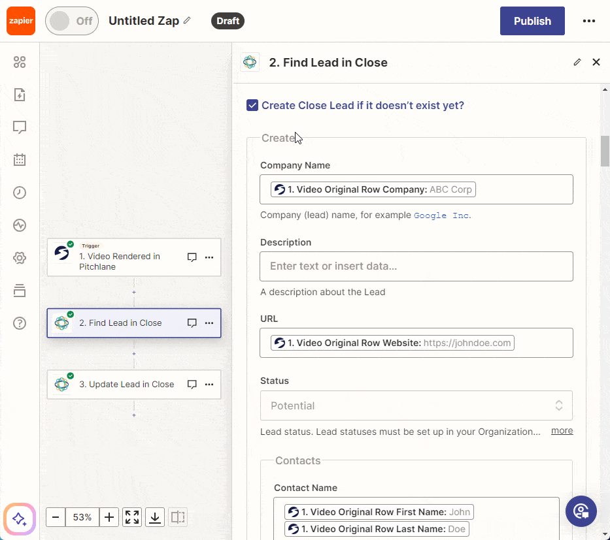The image size is (610, 540).
Task: Uncheck Create Close Lead if it doesn't exist
Action: (x=252, y=105)
